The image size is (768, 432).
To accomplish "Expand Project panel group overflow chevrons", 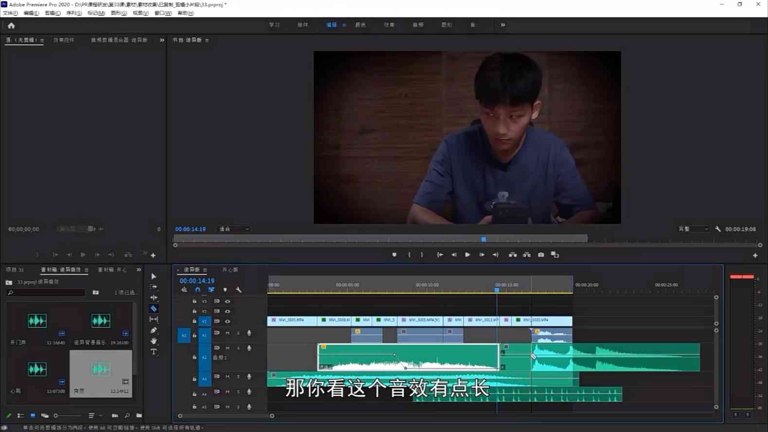I will coord(139,270).
